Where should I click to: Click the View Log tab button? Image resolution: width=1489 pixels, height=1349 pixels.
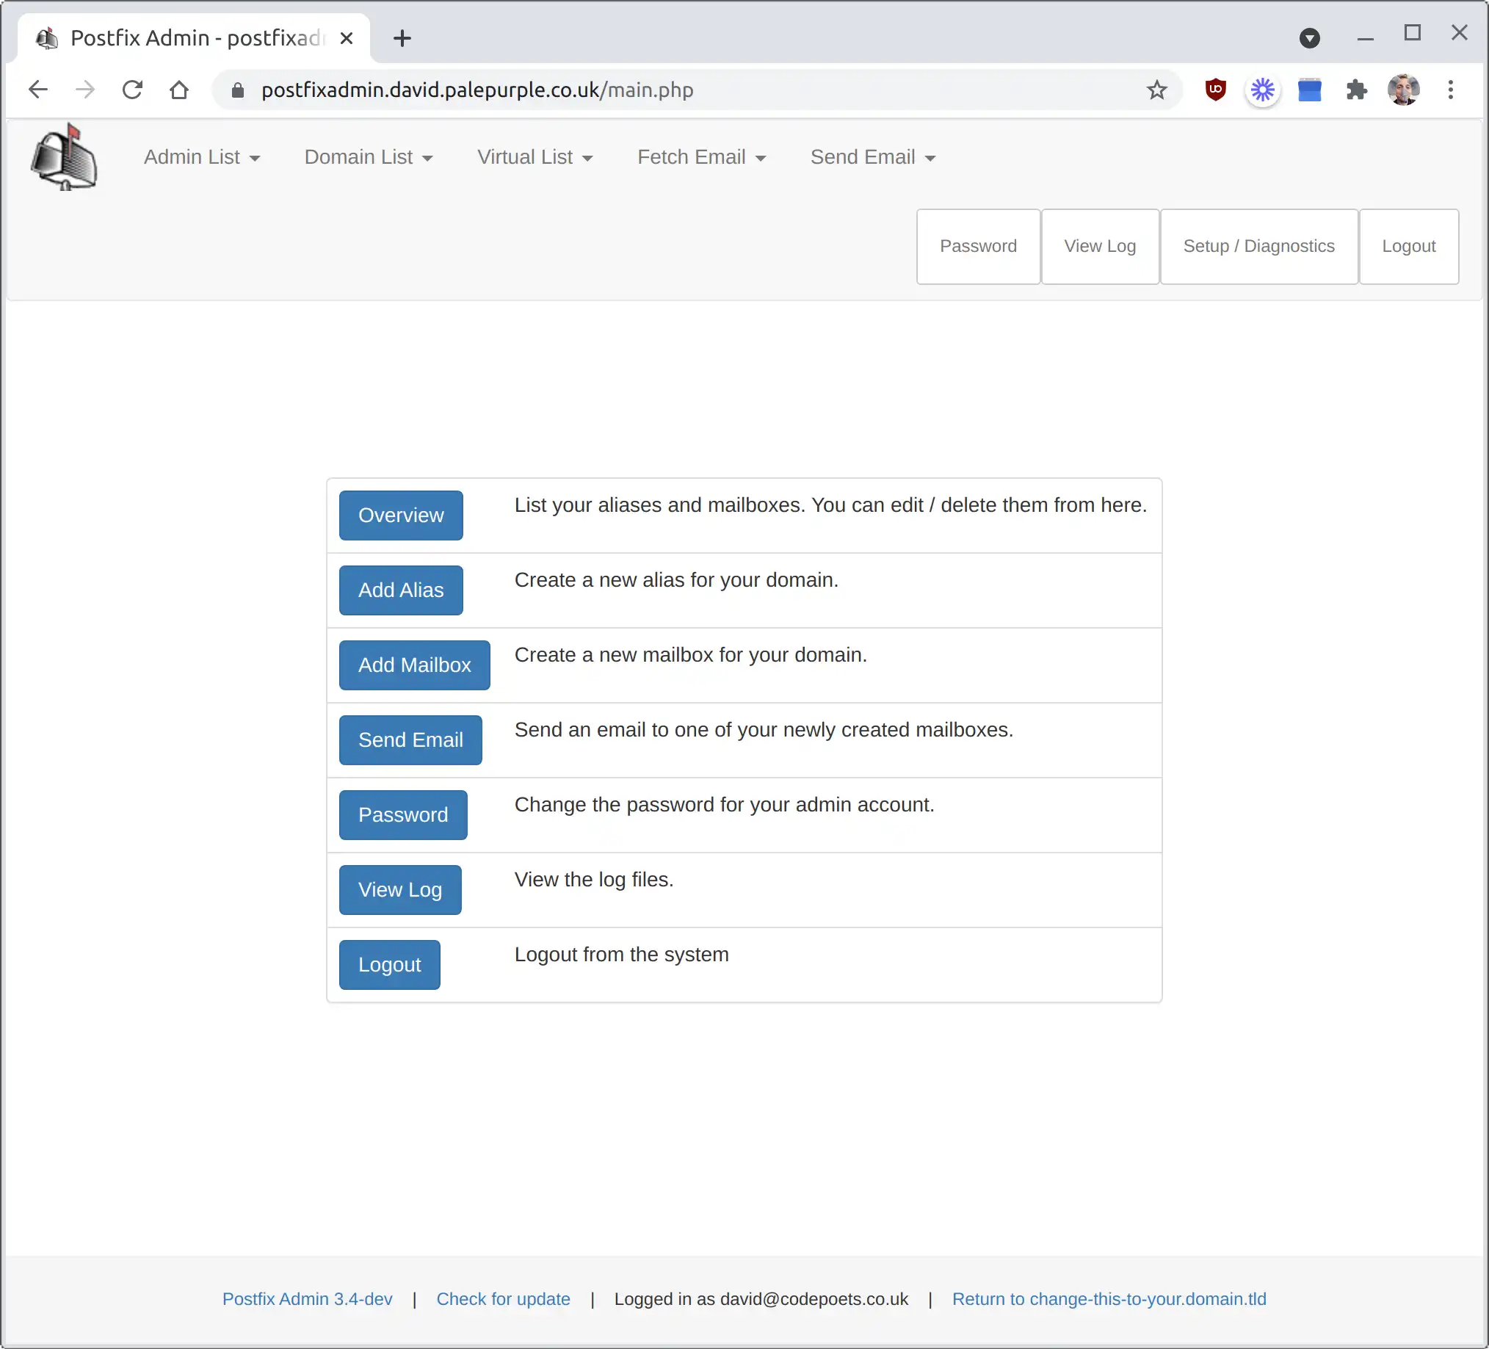pyautogui.click(x=1100, y=247)
